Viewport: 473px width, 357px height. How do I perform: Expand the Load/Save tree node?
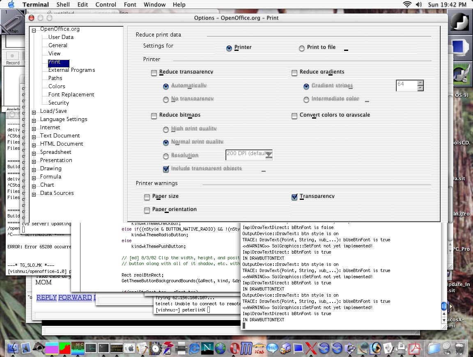(x=34, y=112)
